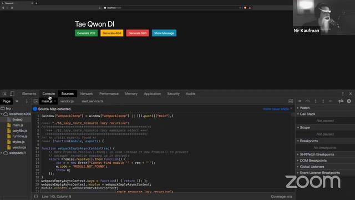Switch to the Memory tab

pos(131,94)
